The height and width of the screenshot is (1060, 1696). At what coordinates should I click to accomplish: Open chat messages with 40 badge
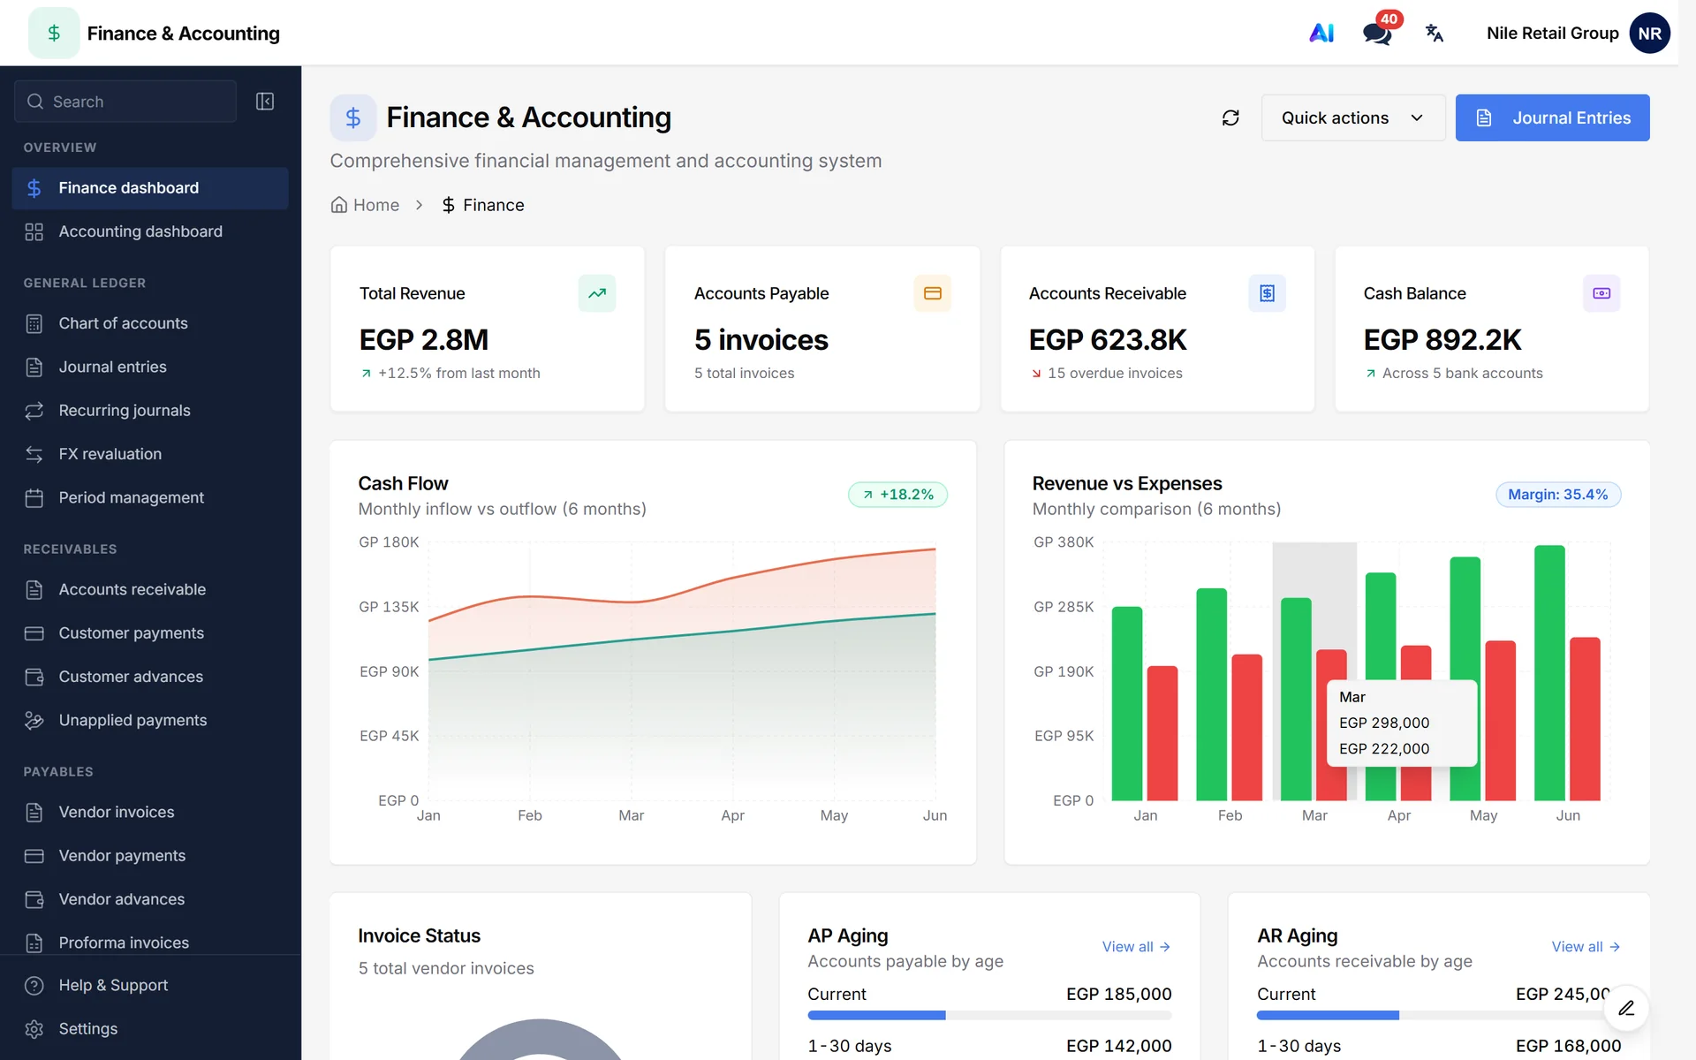[x=1378, y=33]
